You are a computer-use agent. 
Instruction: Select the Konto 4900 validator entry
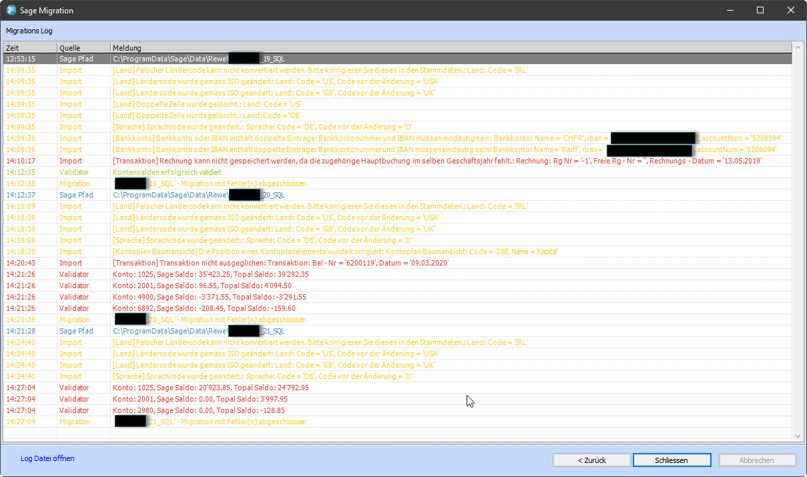click(x=200, y=297)
